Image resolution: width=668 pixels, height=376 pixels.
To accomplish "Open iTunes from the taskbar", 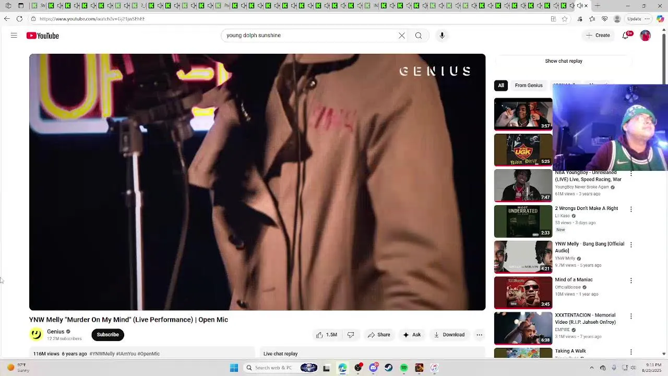I will 434,368.
